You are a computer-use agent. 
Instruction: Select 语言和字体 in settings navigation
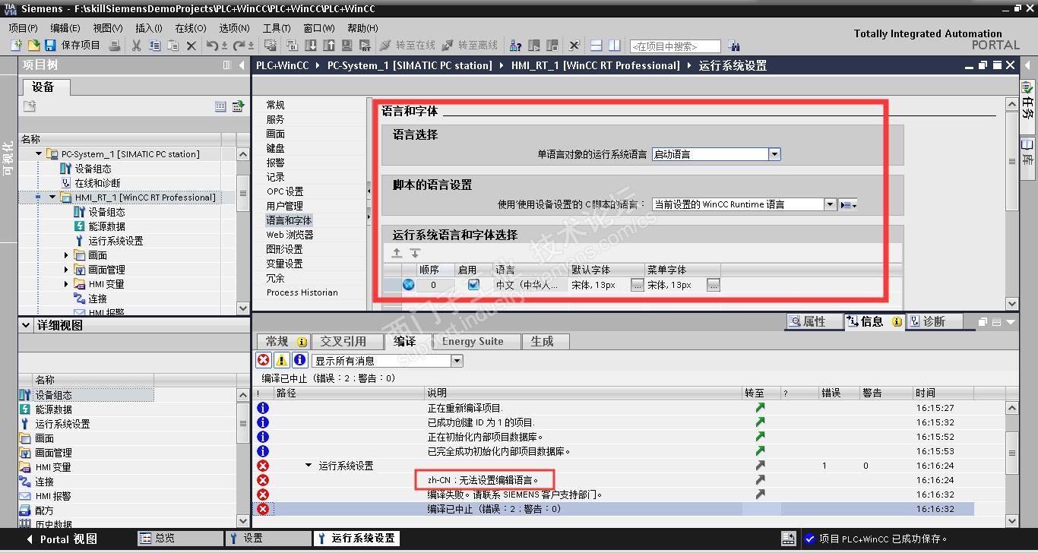click(289, 220)
